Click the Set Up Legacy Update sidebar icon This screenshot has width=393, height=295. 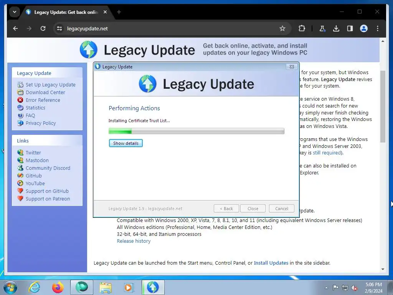click(20, 85)
